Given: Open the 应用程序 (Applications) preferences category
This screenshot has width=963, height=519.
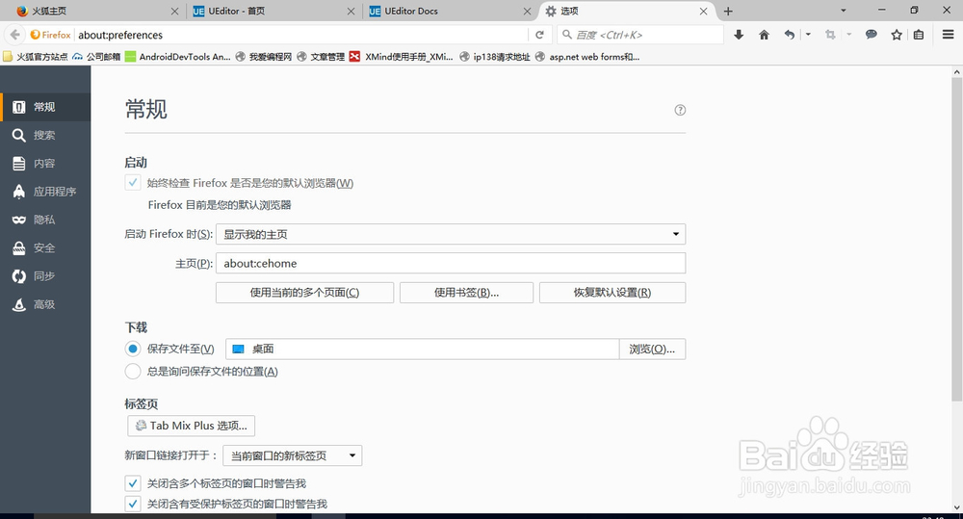Looking at the screenshot, I should click(x=45, y=192).
